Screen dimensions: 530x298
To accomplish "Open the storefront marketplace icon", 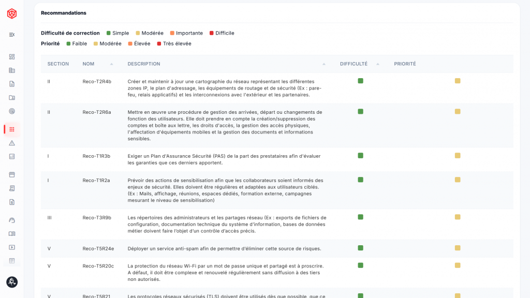I will (x=12, y=175).
